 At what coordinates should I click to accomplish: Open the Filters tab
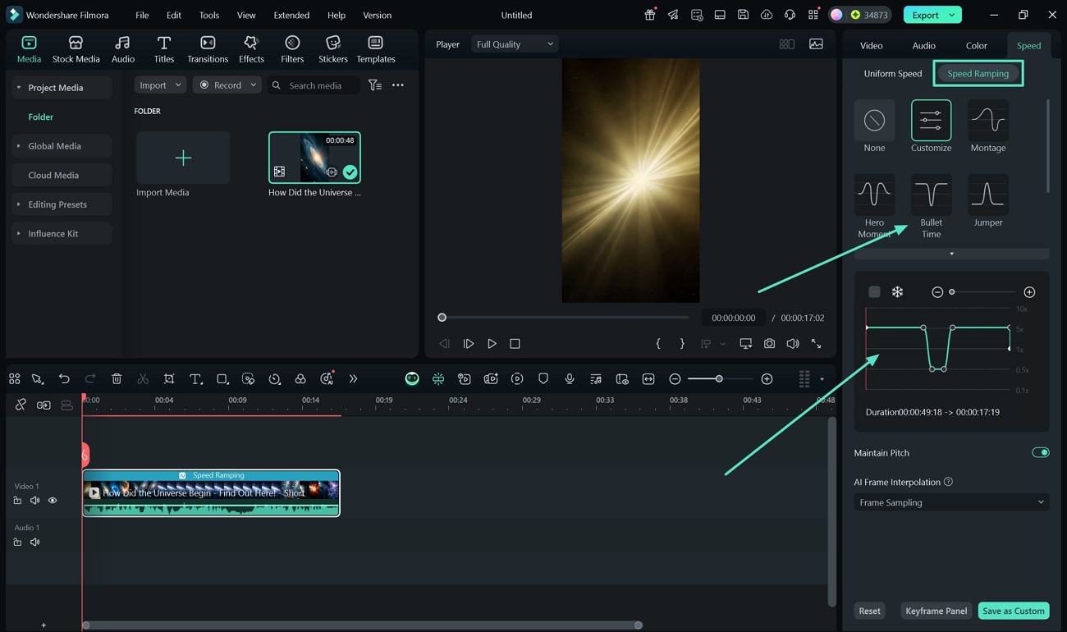pos(292,49)
